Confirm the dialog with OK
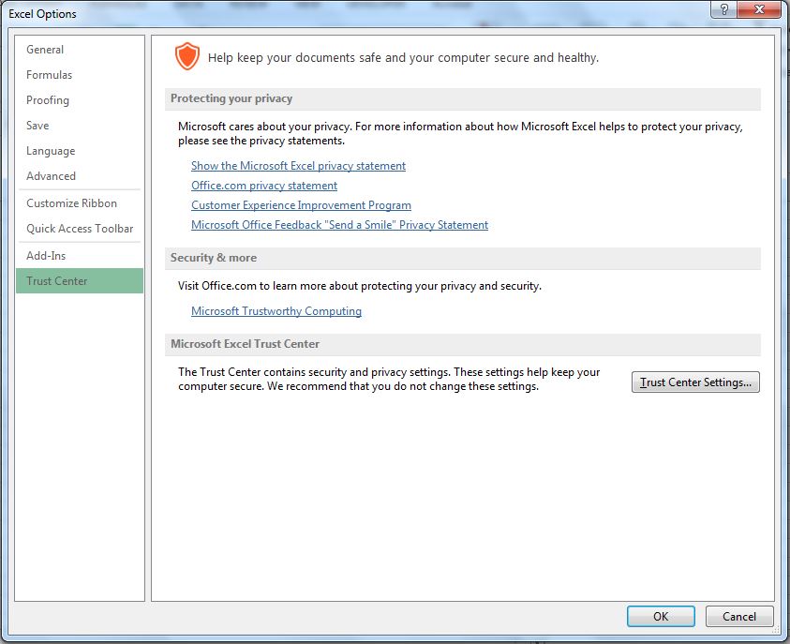 tap(661, 616)
